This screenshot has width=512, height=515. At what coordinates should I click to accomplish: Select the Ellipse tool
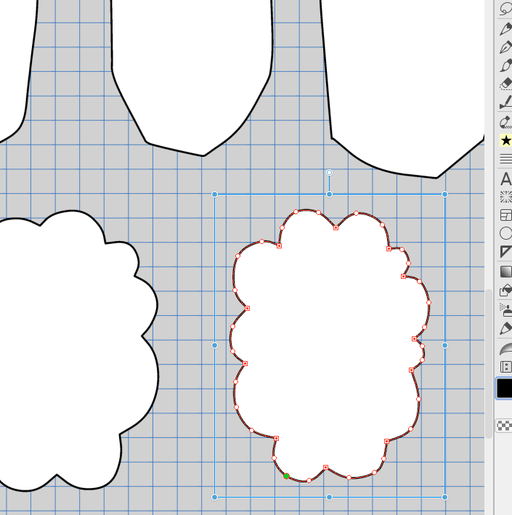(x=505, y=233)
